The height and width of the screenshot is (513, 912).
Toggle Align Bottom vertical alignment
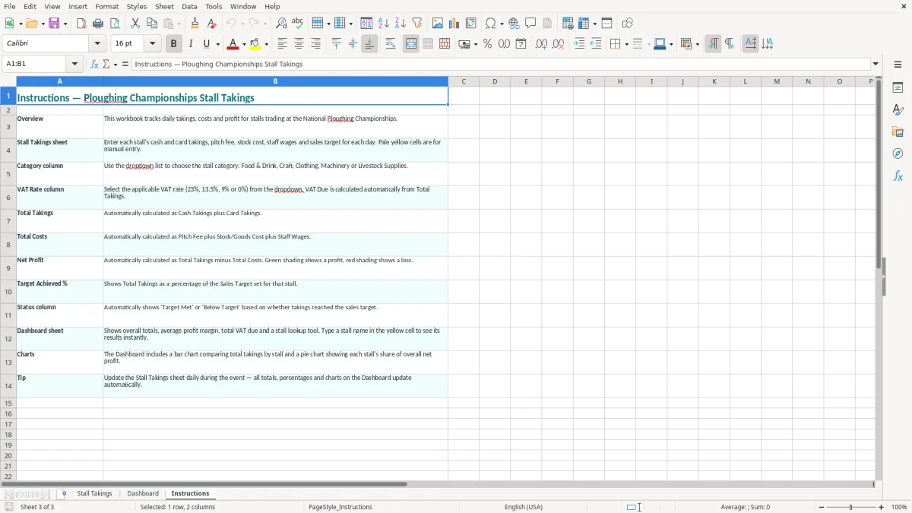pos(369,44)
